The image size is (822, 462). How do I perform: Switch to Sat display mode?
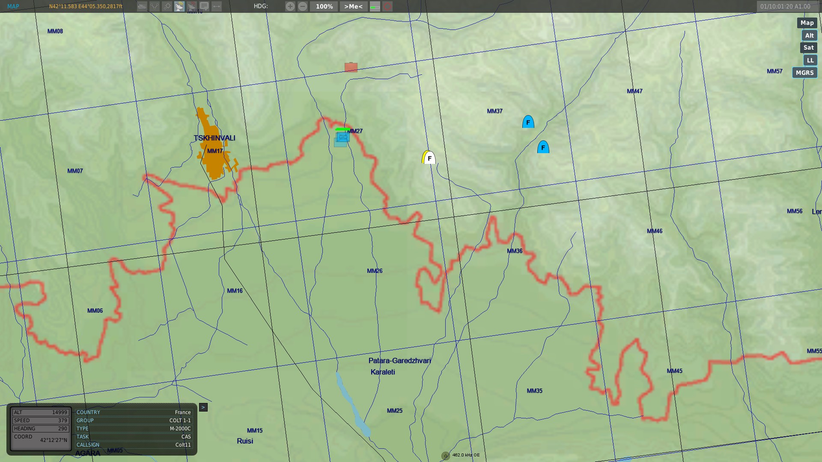coord(808,47)
